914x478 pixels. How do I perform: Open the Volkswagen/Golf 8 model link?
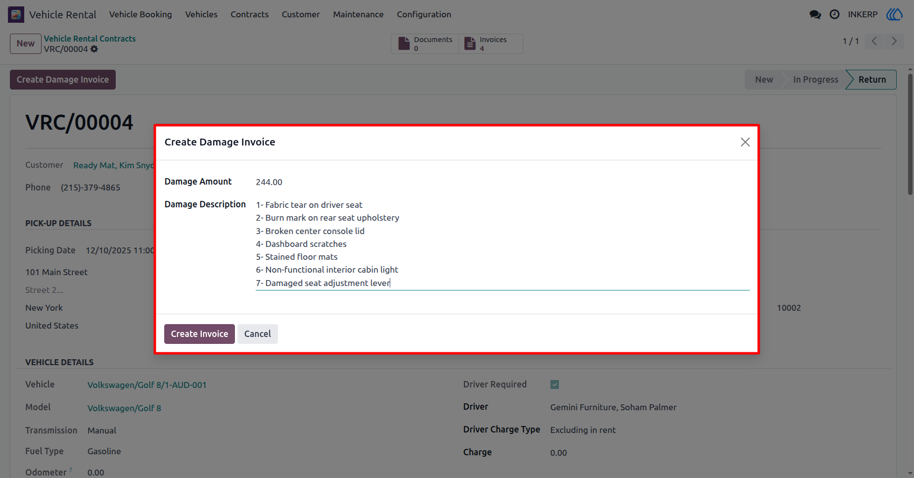(x=124, y=408)
